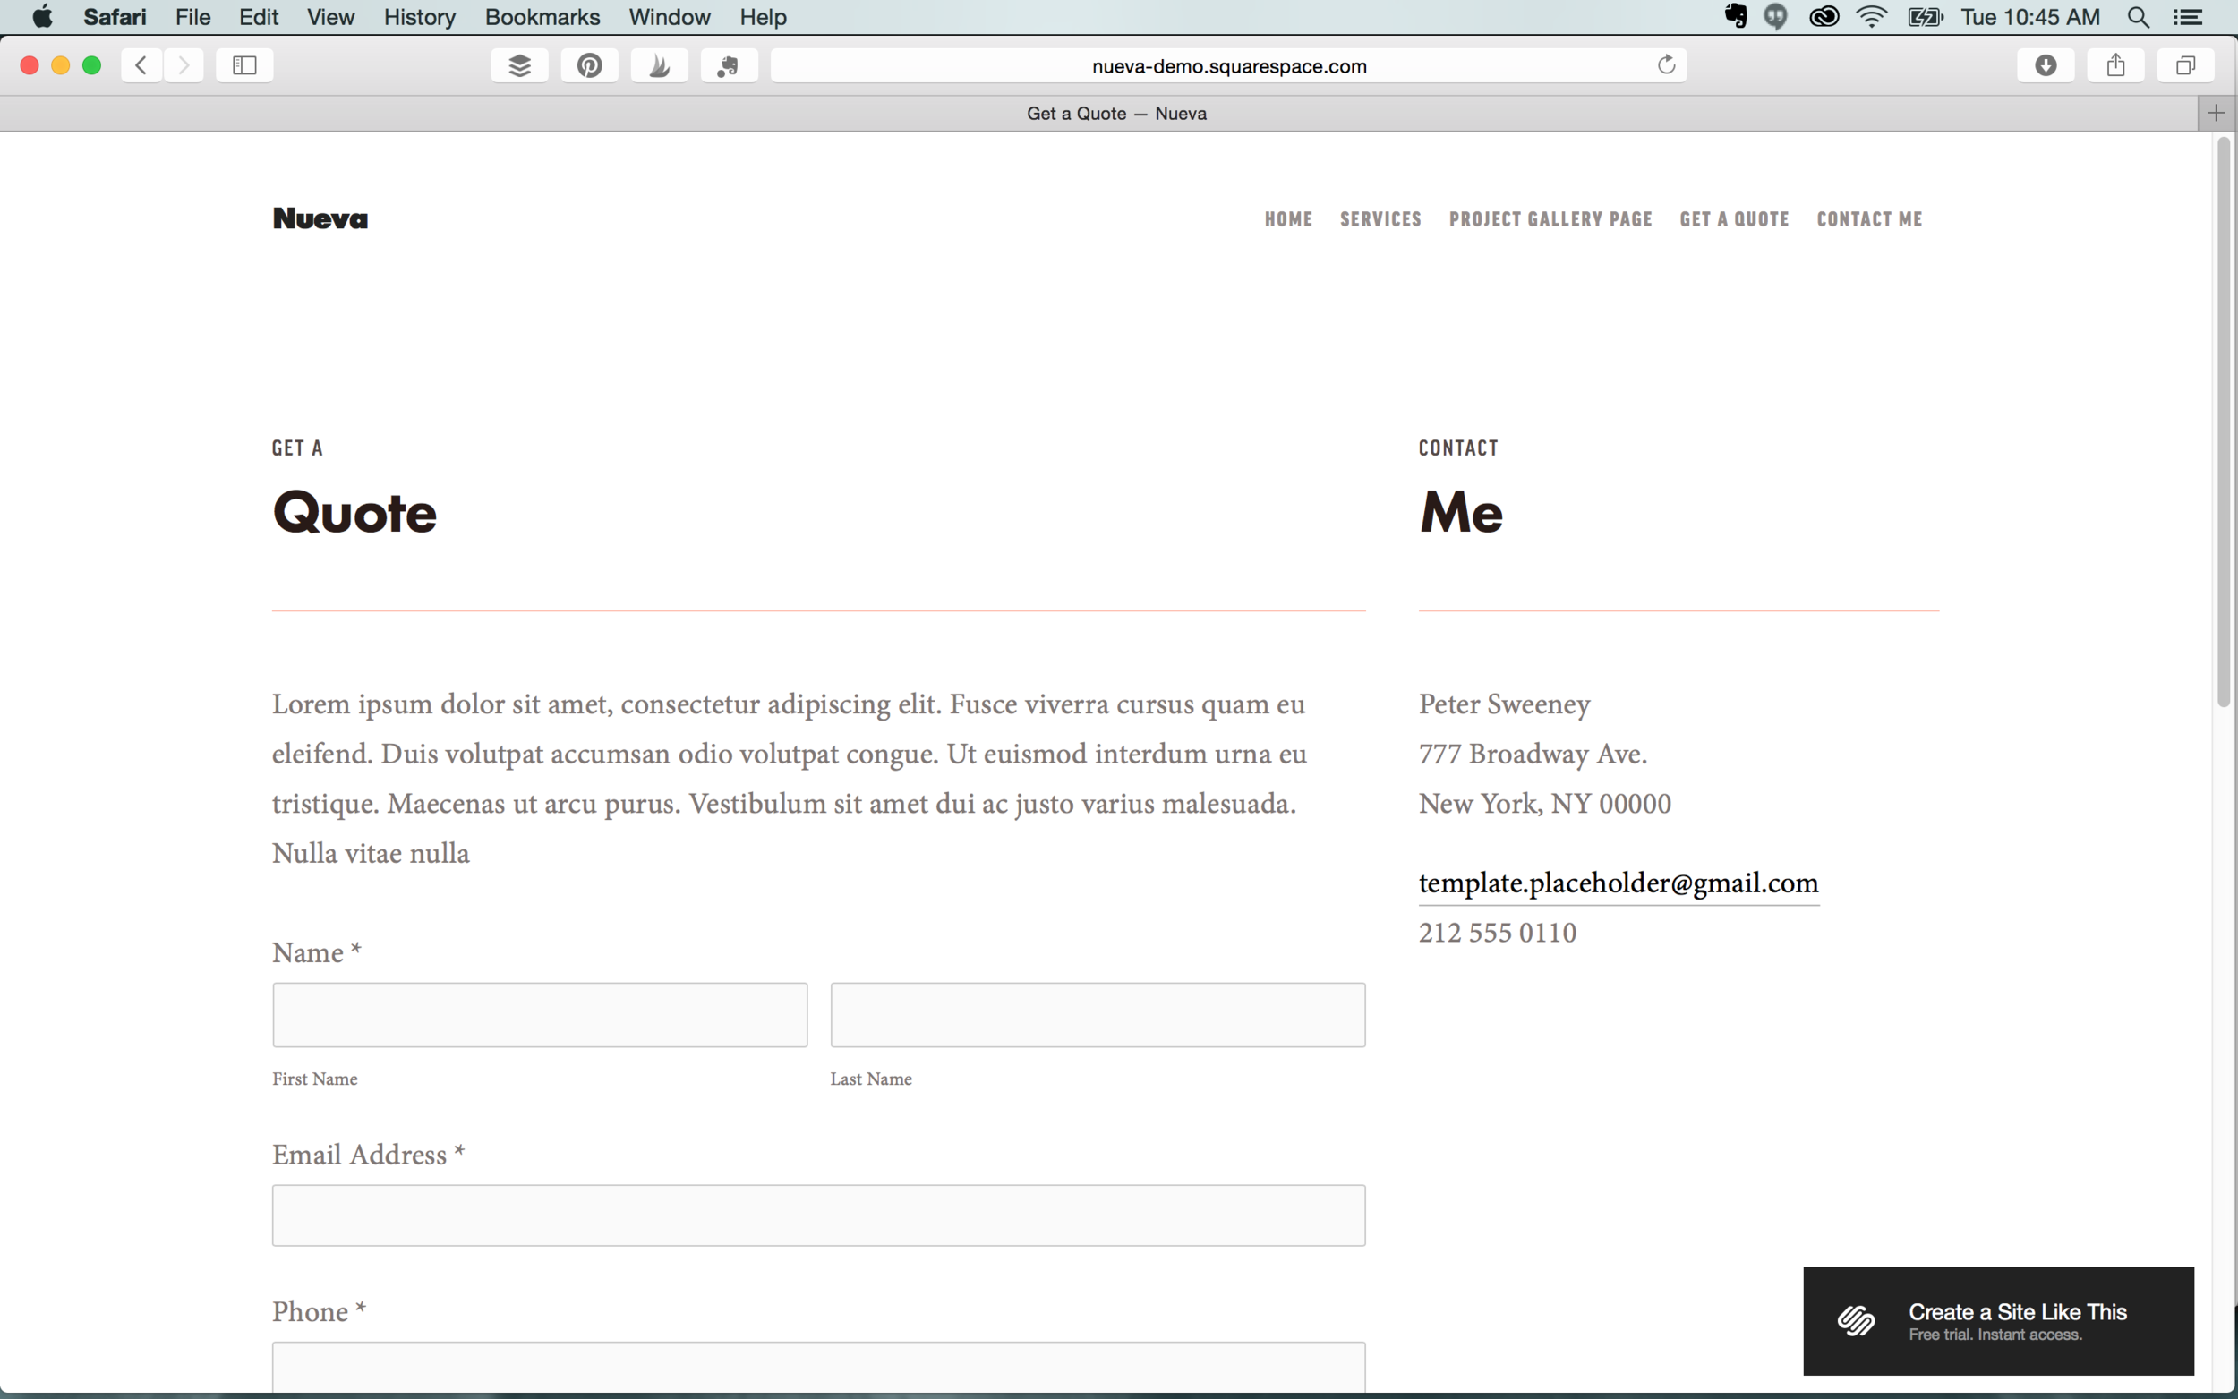Click the First Name input field
Viewport: 2238px width, 1399px height.
click(540, 1014)
